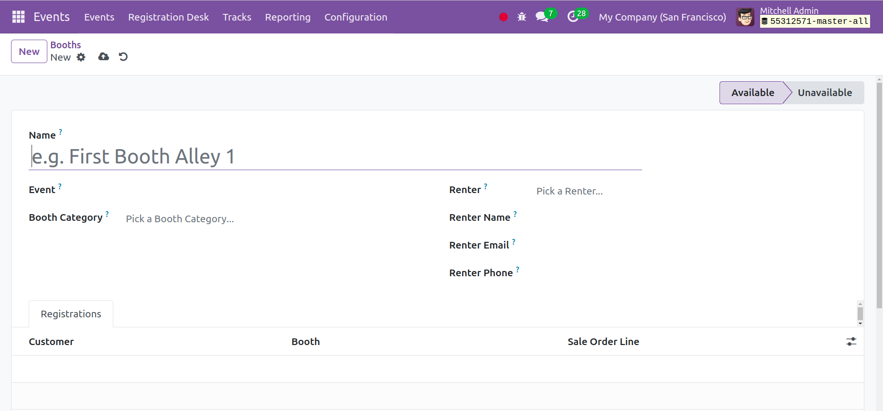Click the Events app title
Screen dimensions: 883x411
coord(52,17)
